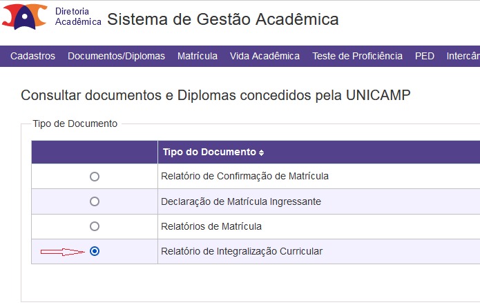Click the Relatório de Confirmação de Matrícula text

tap(244, 176)
